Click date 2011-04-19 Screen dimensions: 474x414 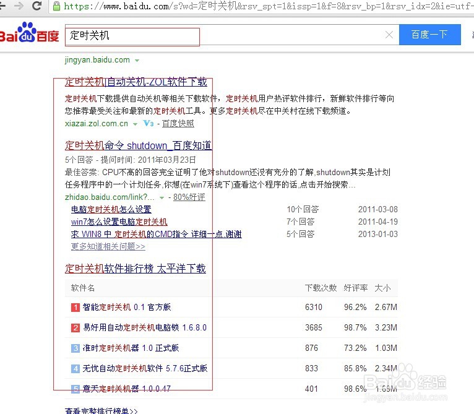click(378, 222)
